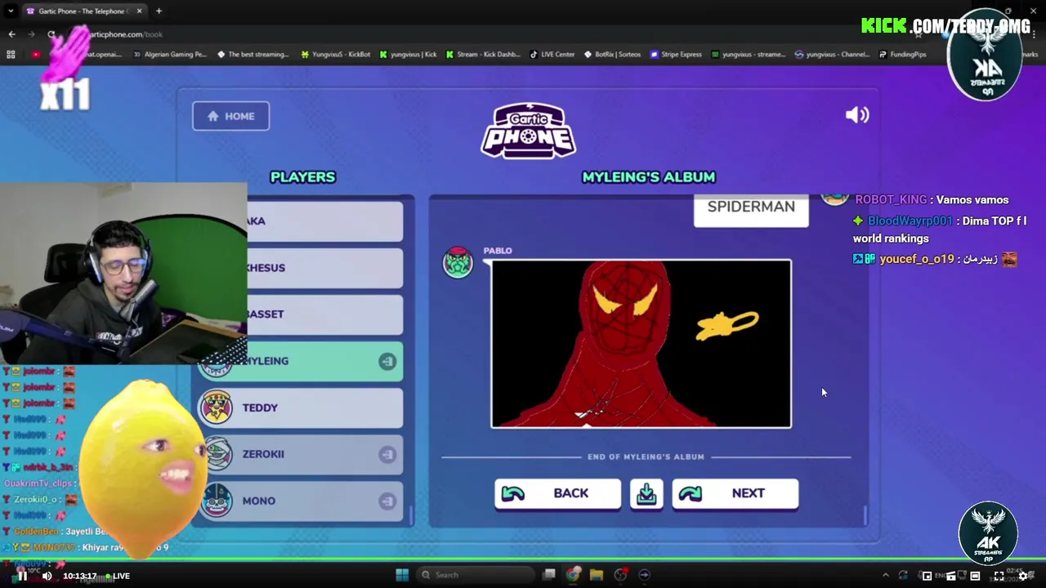The image size is (1046, 588).
Task: Click TEDDY's avatar icon
Action: (217, 407)
